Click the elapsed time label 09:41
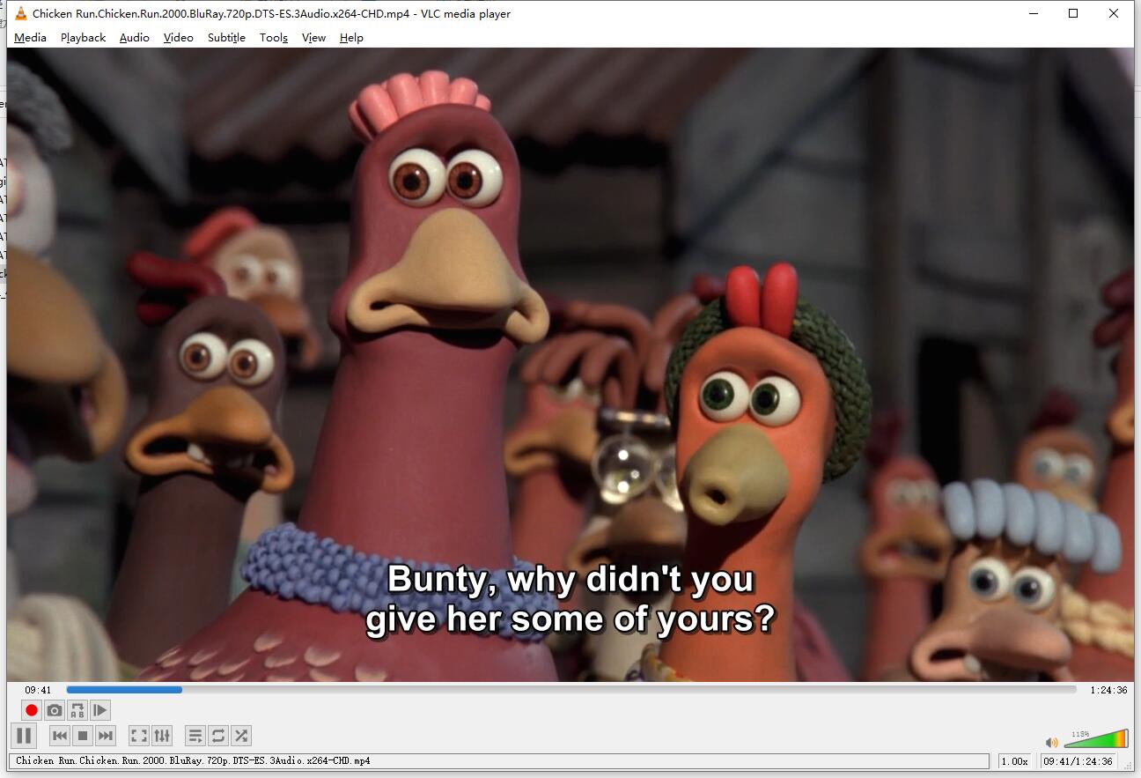The width and height of the screenshot is (1141, 778). [x=38, y=690]
